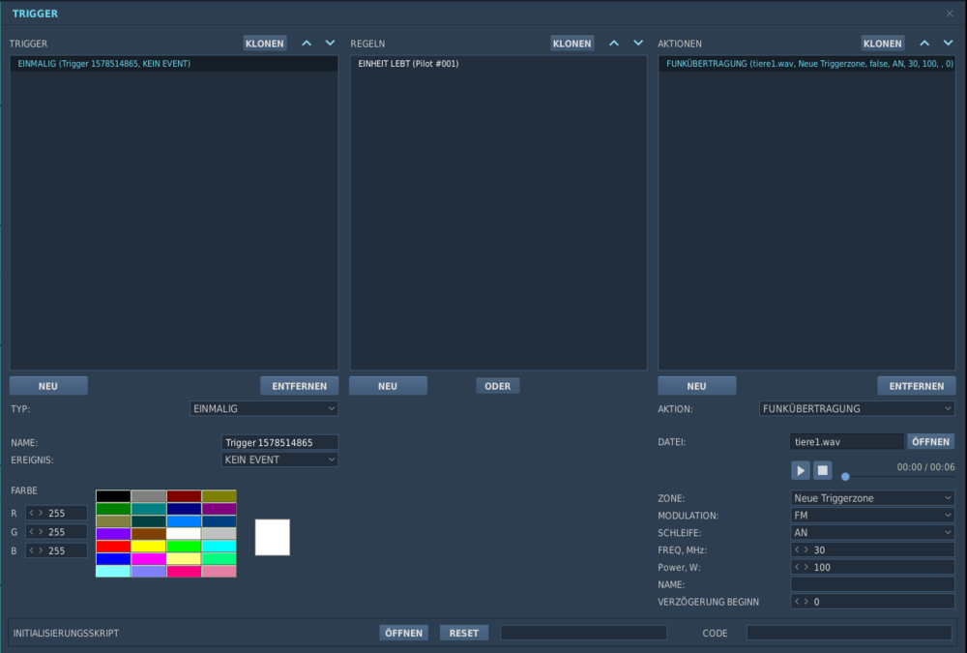967x653 pixels.
Task: Click the large white color preview box
Action: coord(273,537)
